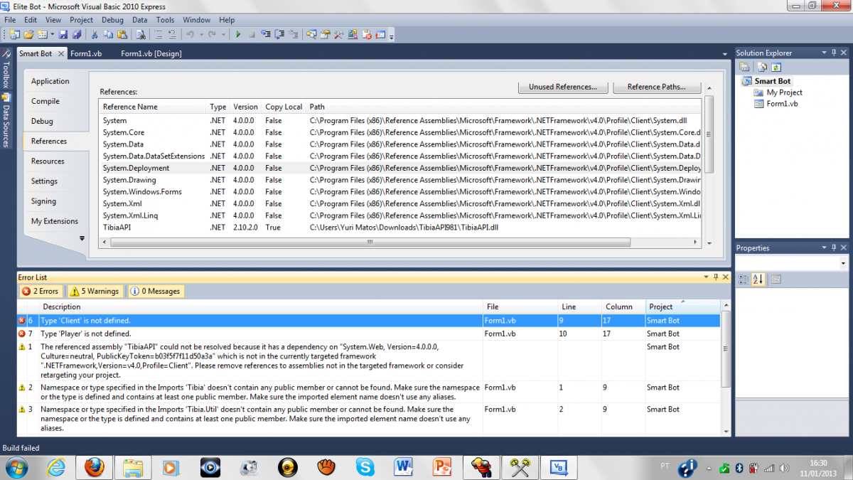Screen dimensions: 853x480
Task: Click the New Project toolbar icon
Action: (15, 34)
